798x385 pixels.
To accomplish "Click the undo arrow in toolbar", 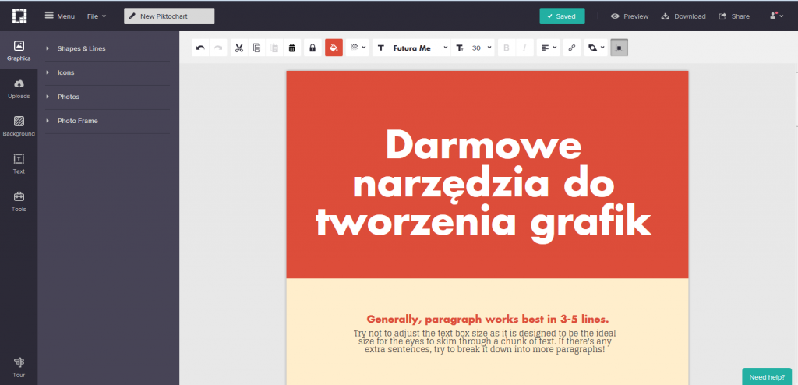I will point(200,48).
